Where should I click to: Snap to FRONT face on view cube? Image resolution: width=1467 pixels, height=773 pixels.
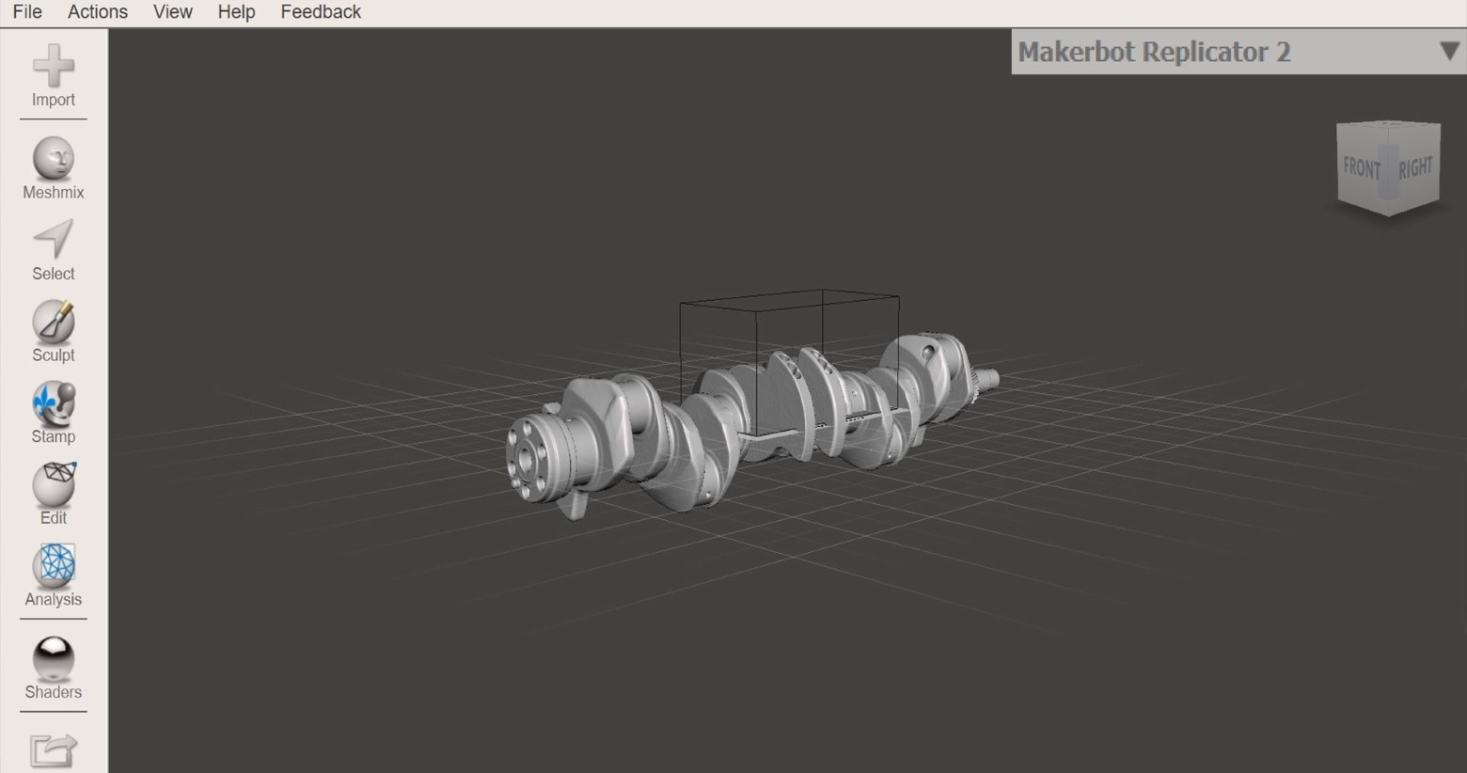[1361, 168]
